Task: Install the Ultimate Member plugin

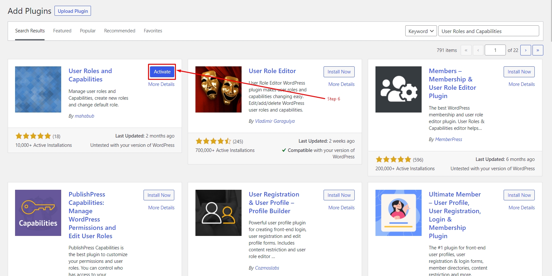Action: tap(519, 195)
